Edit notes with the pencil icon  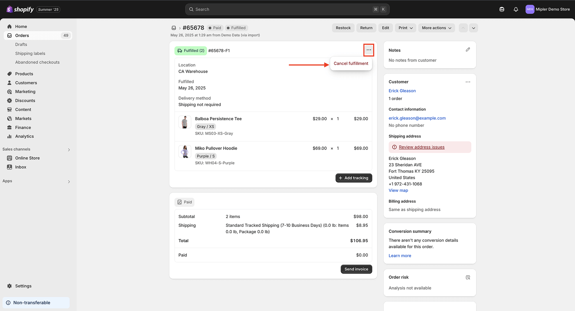pyautogui.click(x=468, y=50)
